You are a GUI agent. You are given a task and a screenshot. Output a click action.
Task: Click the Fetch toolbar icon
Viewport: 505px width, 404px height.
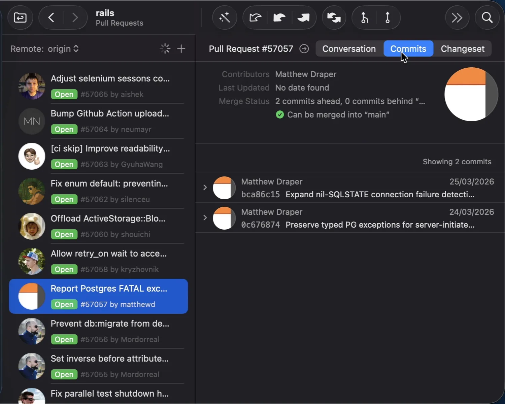255,18
